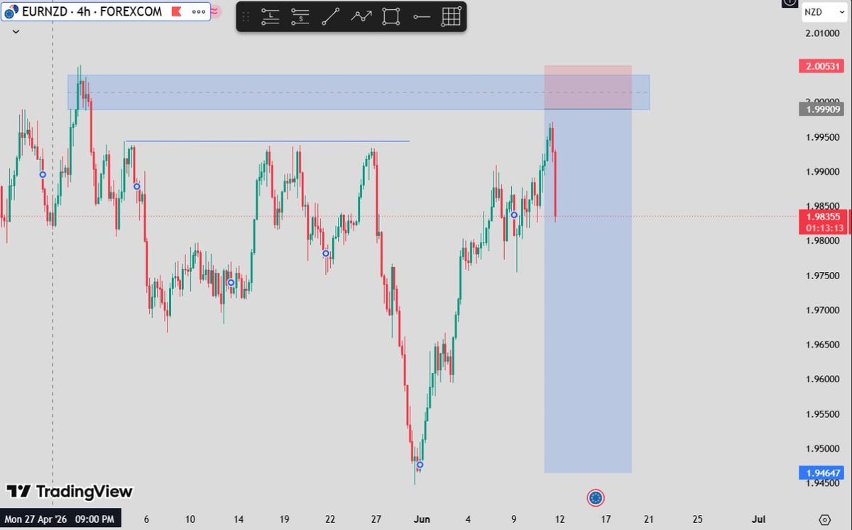This screenshot has width=852, height=530.
Task: Select the Long Position tool in floating toolbar
Action: [270, 16]
